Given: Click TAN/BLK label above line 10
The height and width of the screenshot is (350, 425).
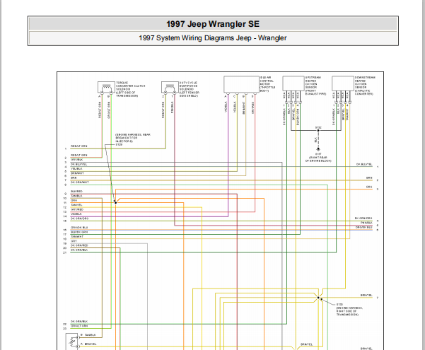Looking at the screenshot, I should pyautogui.click(x=76, y=196).
